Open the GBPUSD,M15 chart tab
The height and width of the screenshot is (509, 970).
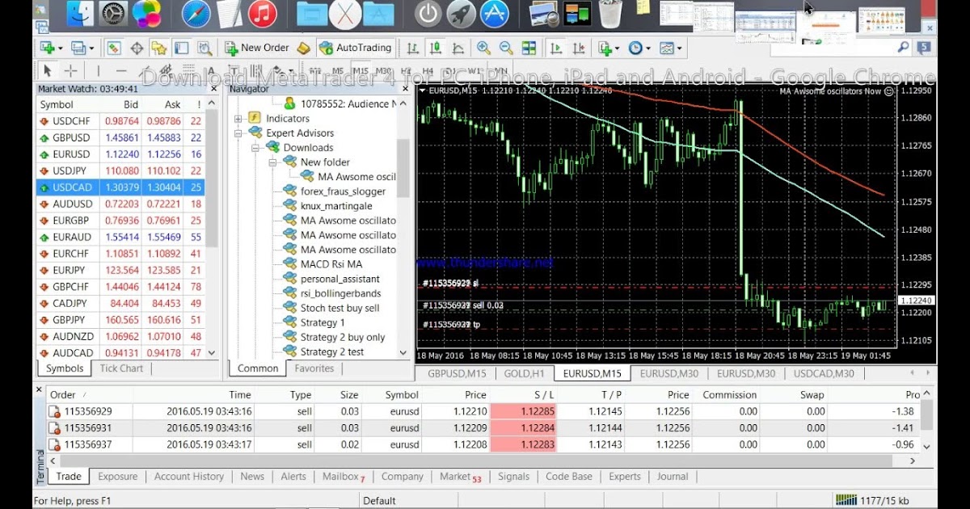tap(457, 373)
